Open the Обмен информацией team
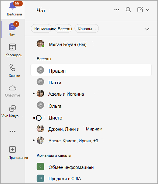 91,167
